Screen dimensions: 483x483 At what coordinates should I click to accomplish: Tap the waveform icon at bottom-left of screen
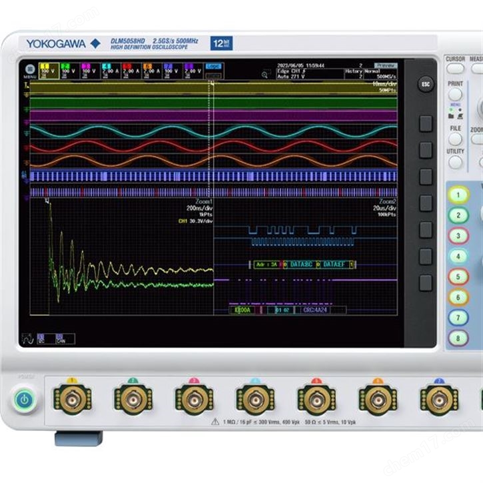tap(27, 338)
